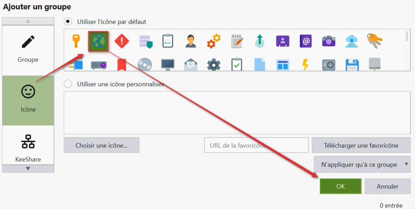This screenshot has height=209, width=415.
Task: Pick the yellow lightning bolt icon
Action: (306, 65)
